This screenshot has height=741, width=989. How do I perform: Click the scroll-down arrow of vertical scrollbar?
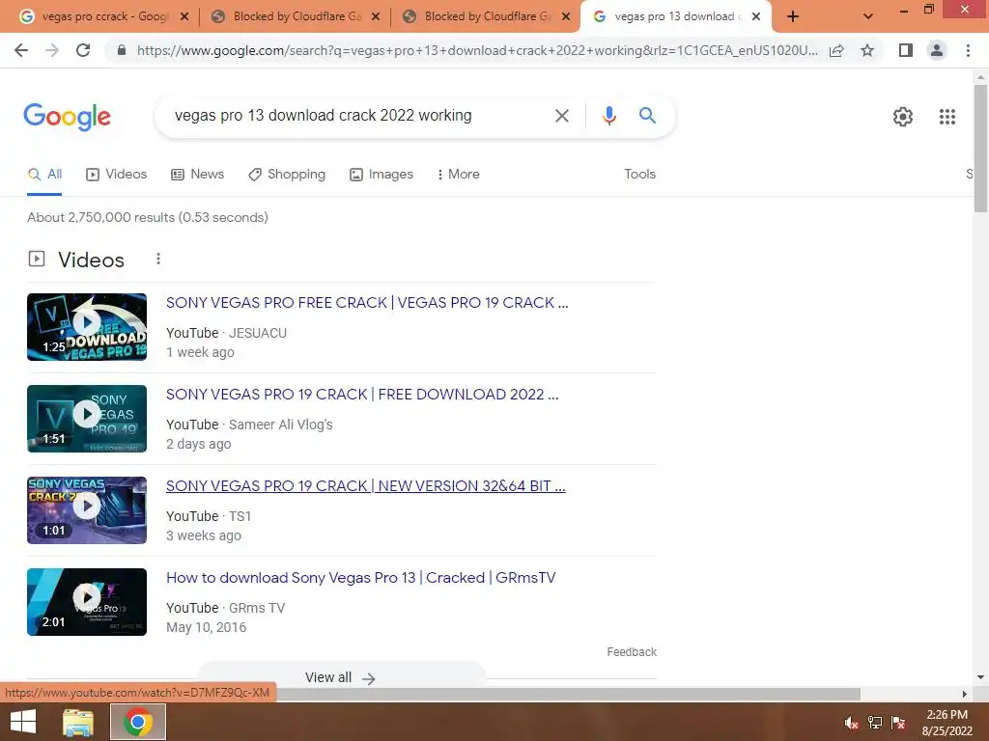pos(980,677)
